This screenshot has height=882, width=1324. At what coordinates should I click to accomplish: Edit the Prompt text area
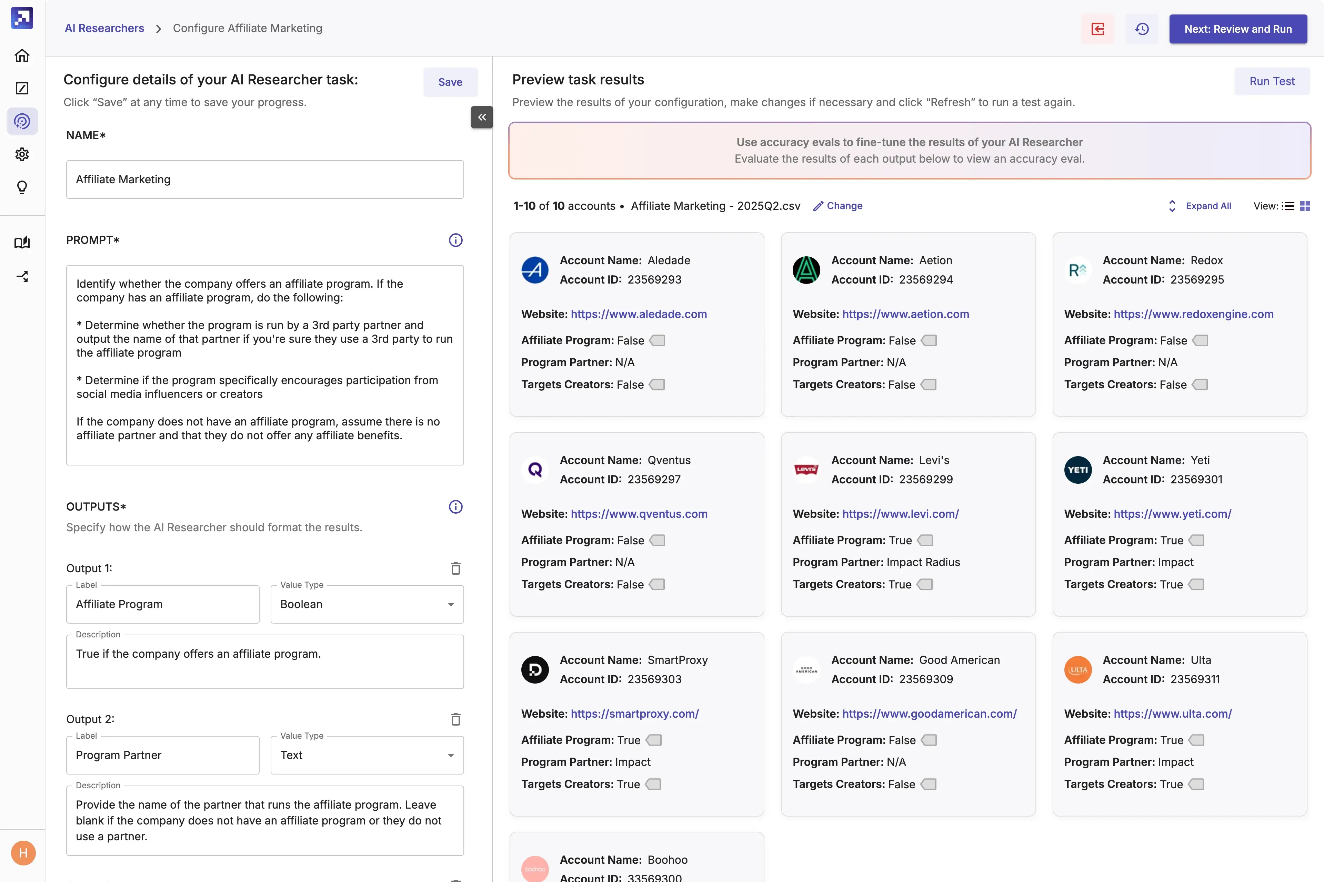[x=264, y=365]
